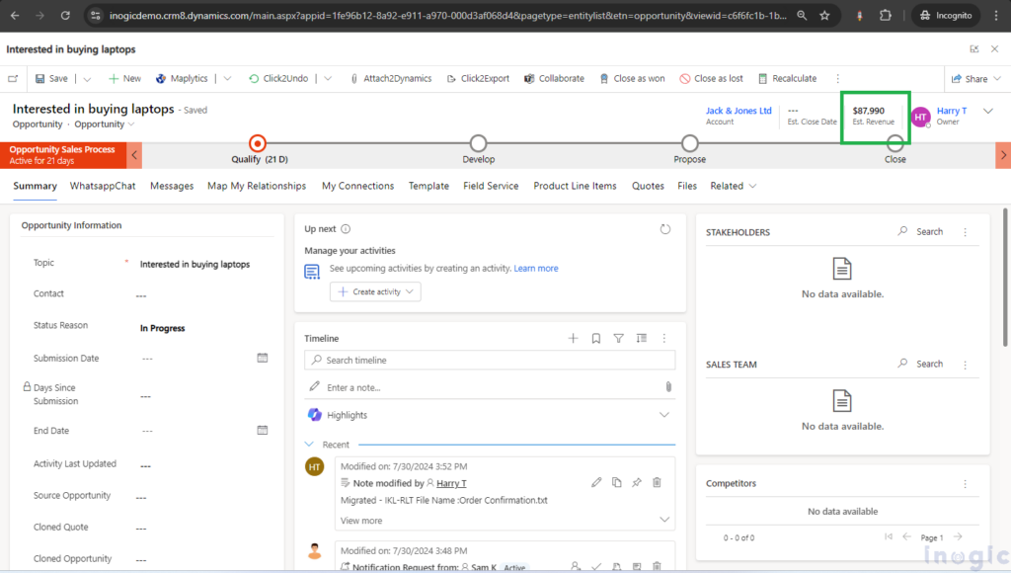Switch to the WhatsAppChat tab

tap(103, 186)
